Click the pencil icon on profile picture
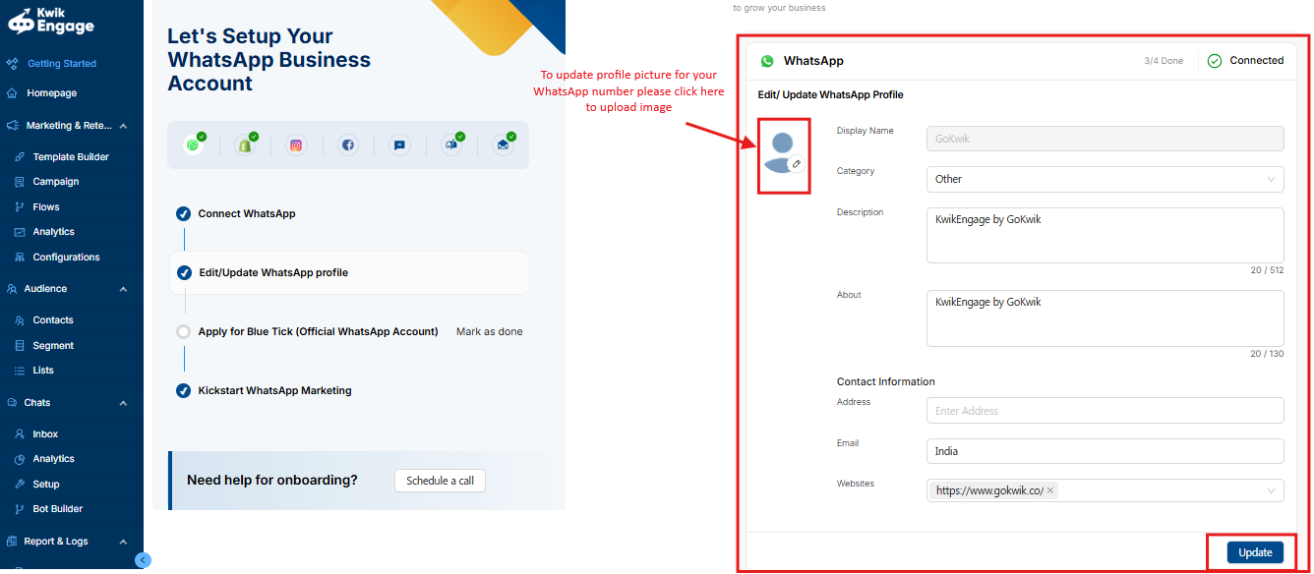The height and width of the screenshot is (574, 1314). (797, 164)
